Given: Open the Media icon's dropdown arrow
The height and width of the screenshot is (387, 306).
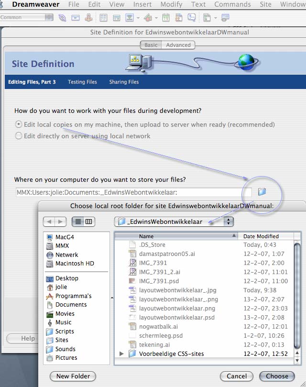Looking at the screenshot, I should (x=156, y=18).
